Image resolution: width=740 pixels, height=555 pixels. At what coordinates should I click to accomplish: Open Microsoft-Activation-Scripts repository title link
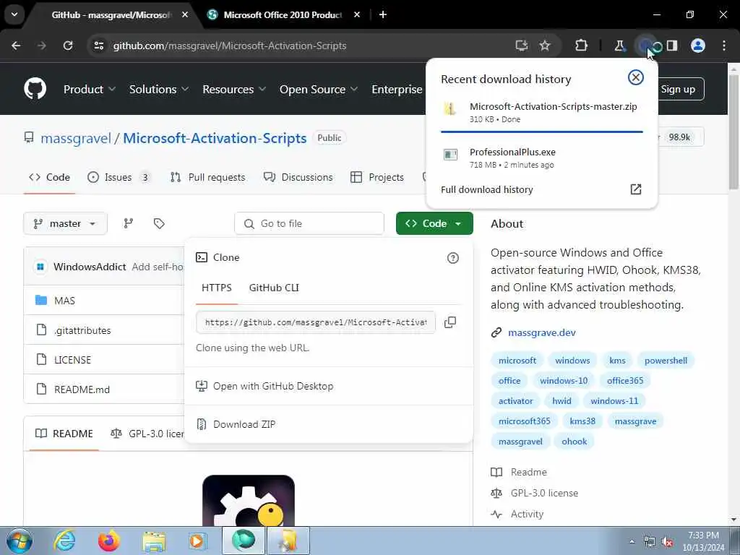coord(215,138)
